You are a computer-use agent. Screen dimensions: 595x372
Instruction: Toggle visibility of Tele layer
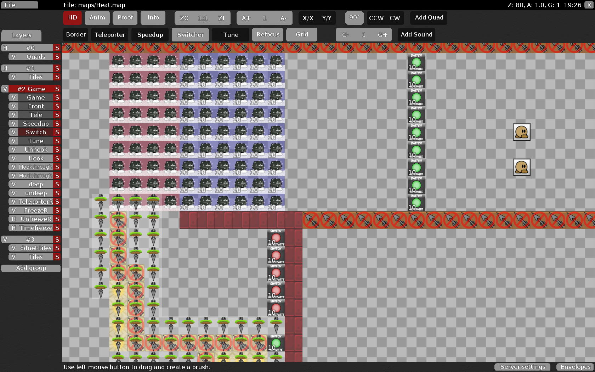[13, 115]
